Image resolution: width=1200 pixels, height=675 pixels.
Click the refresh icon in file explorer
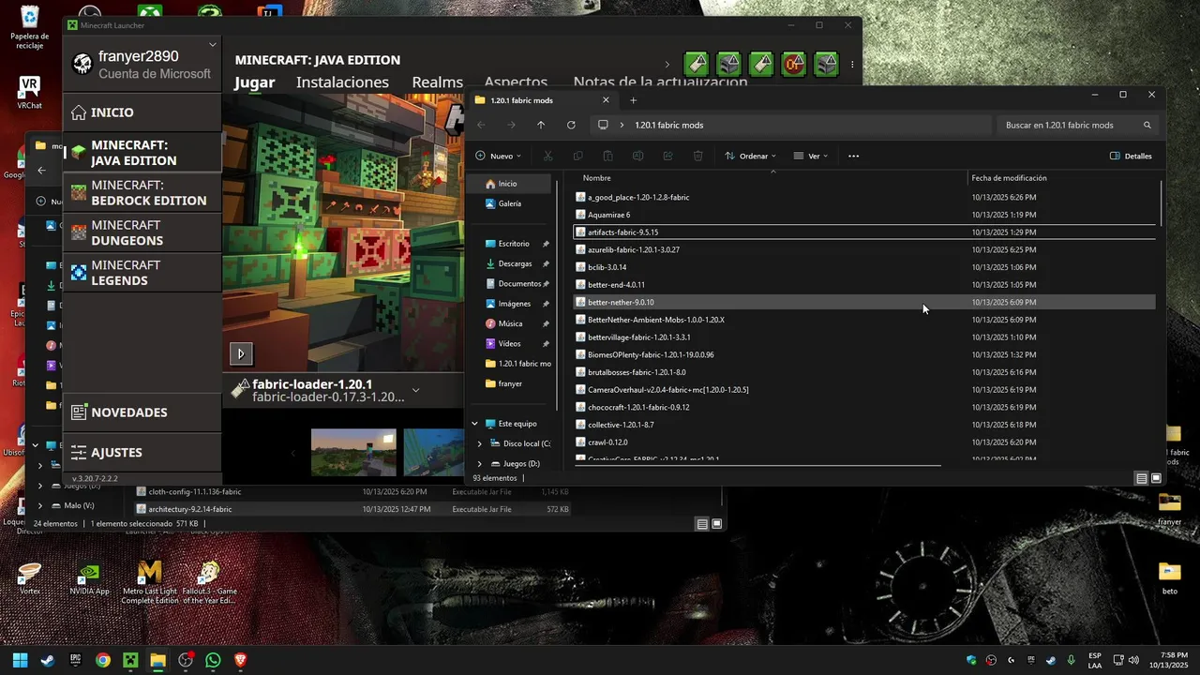point(571,125)
